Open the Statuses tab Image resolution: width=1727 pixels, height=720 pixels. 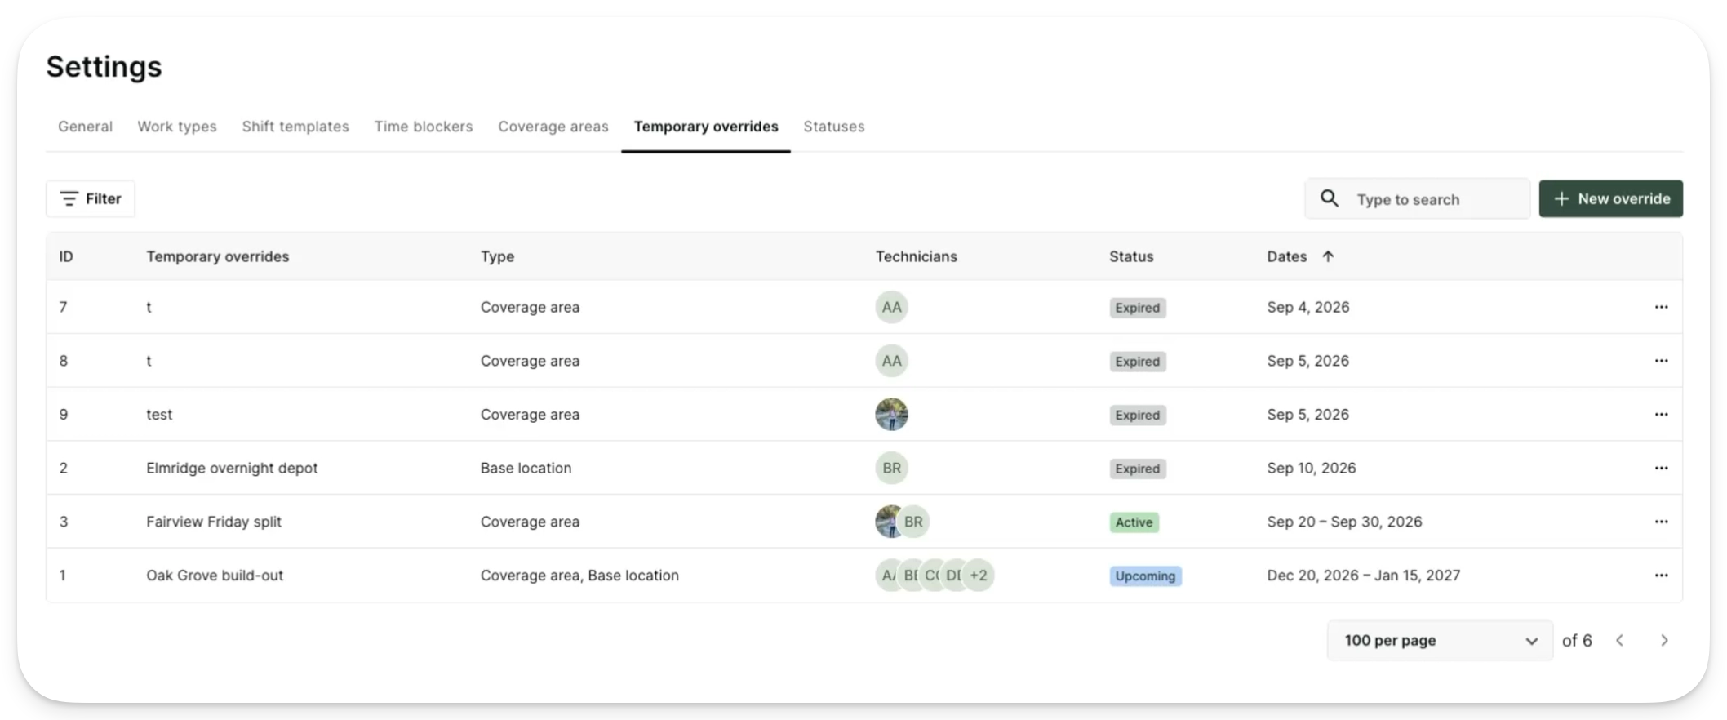coord(834,127)
